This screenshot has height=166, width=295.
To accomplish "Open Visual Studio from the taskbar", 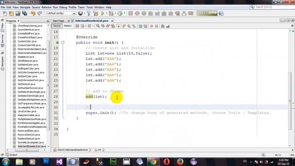I will 59,161.
